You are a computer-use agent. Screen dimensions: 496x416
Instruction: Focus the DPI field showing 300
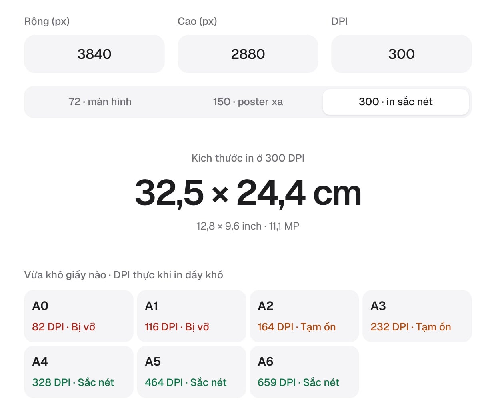click(x=402, y=54)
